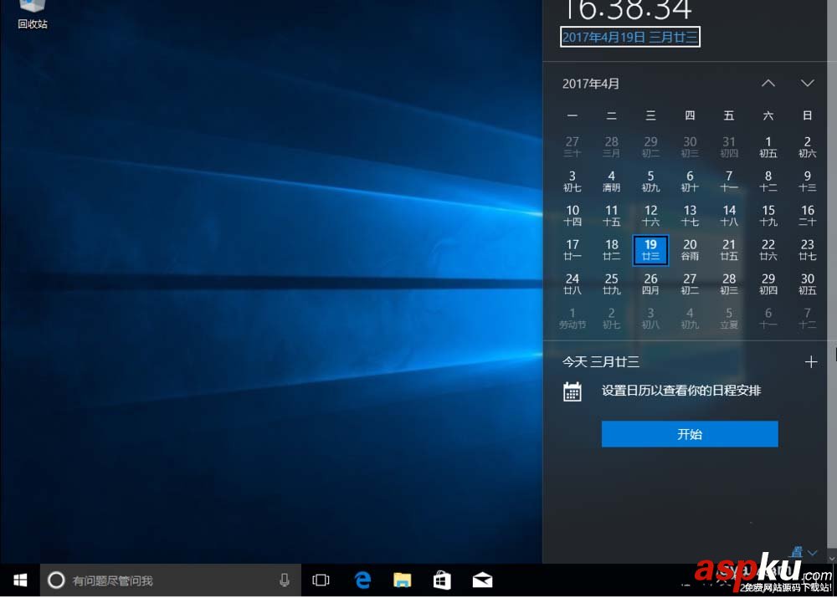
Task: Open the Mail app from the taskbar
Action: [481, 580]
